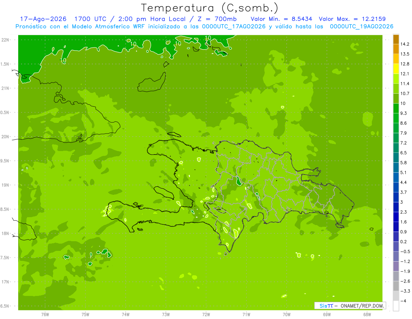
Task: Pick the orange swatch between 14.2 and 13.5
Action: coord(396,49)
